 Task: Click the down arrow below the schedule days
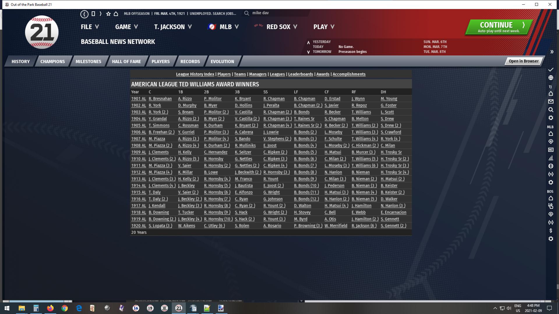click(308, 52)
